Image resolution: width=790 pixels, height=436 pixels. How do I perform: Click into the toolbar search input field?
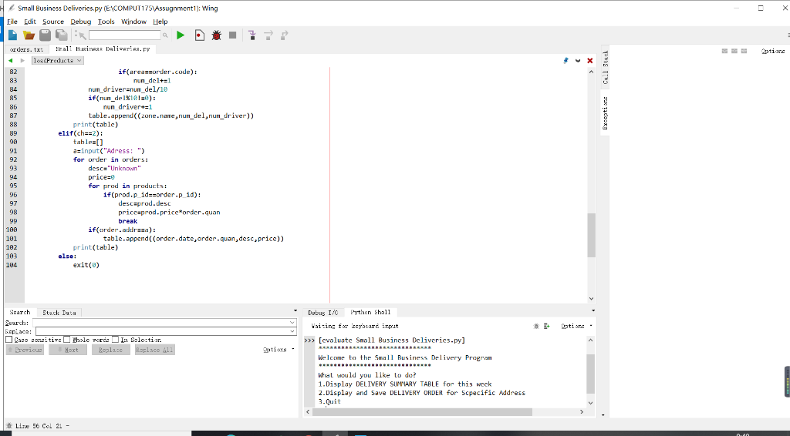(x=124, y=35)
